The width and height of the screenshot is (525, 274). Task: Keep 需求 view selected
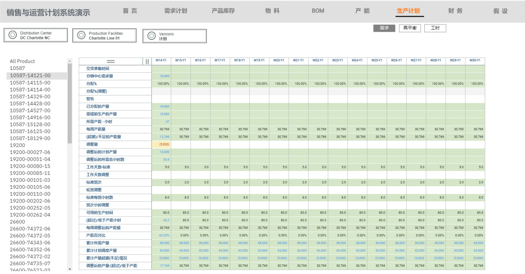[x=384, y=28]
